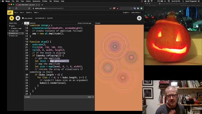
Task: Reload the browser page
Action: coord(16,9)
